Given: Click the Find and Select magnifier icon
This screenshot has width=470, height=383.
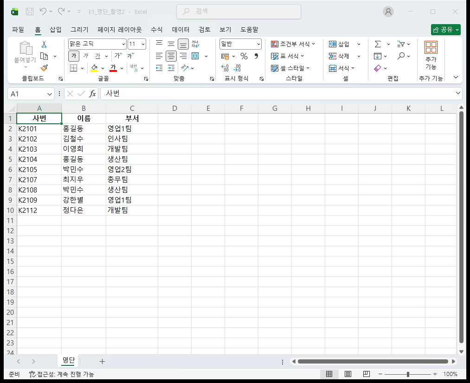Looking at the screenshot, I should pyautogui.click(x=401, y=56).
